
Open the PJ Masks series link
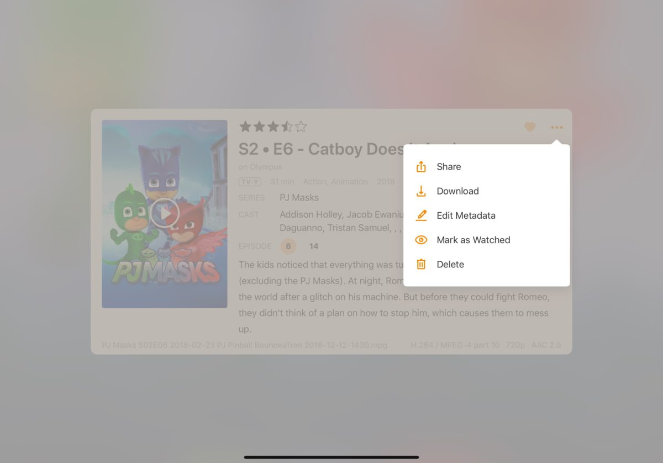[299, 198]
